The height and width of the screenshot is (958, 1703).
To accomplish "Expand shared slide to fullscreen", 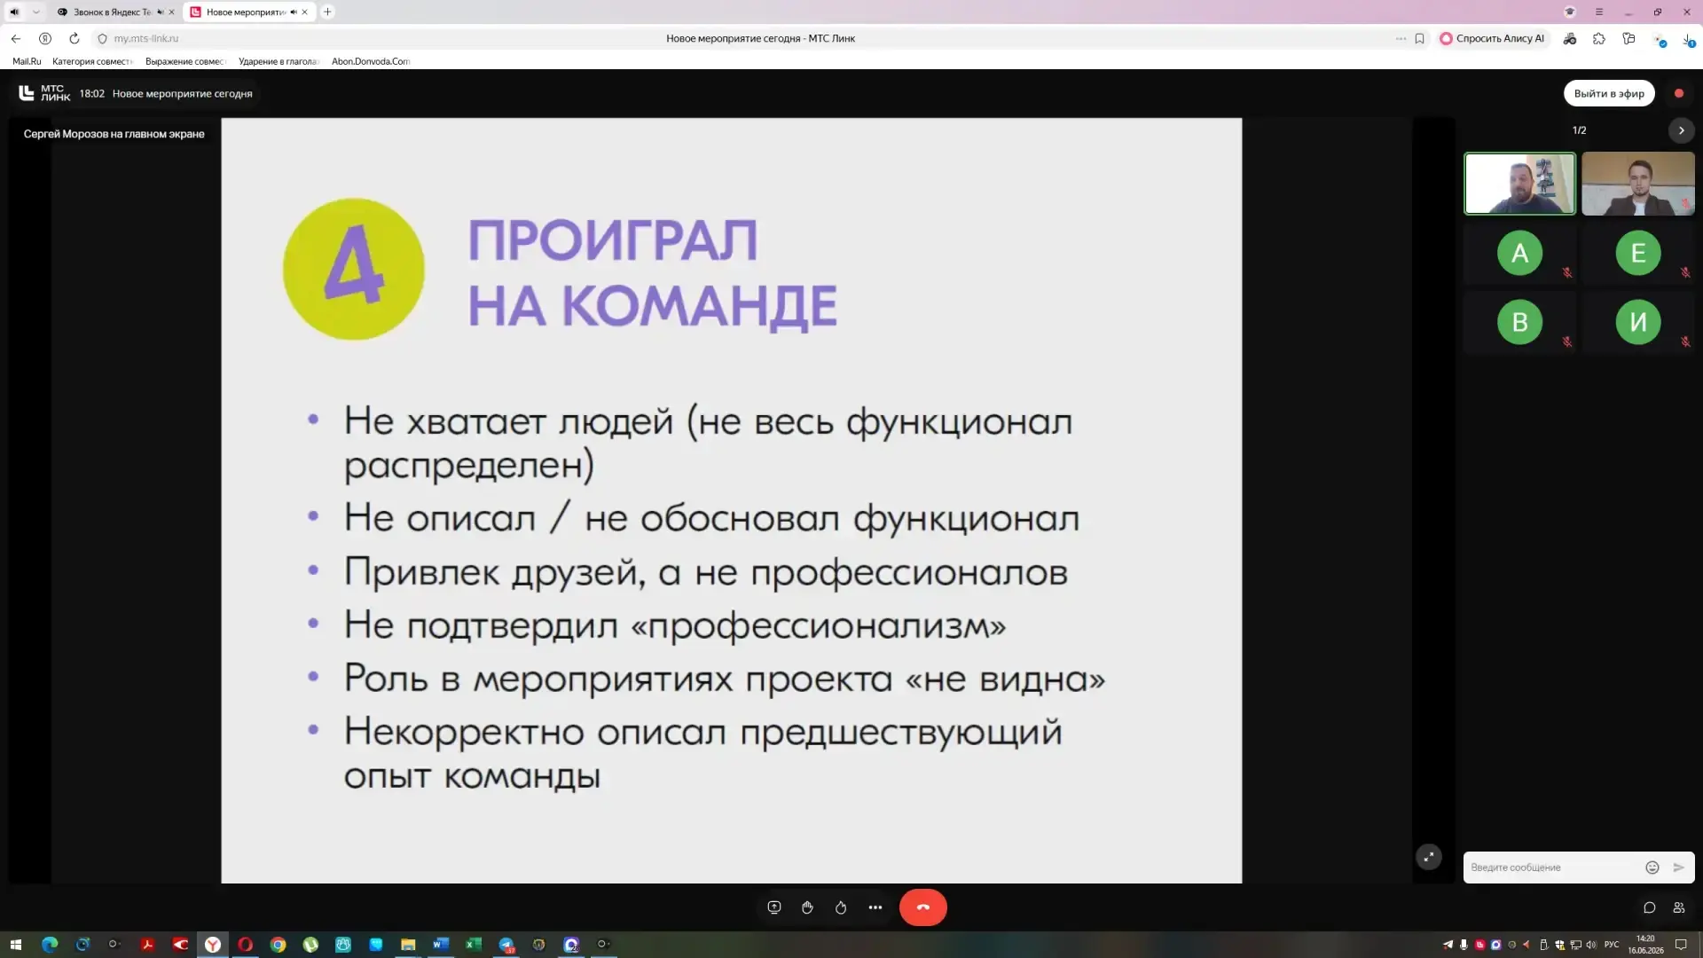I will click(1428, 857).
